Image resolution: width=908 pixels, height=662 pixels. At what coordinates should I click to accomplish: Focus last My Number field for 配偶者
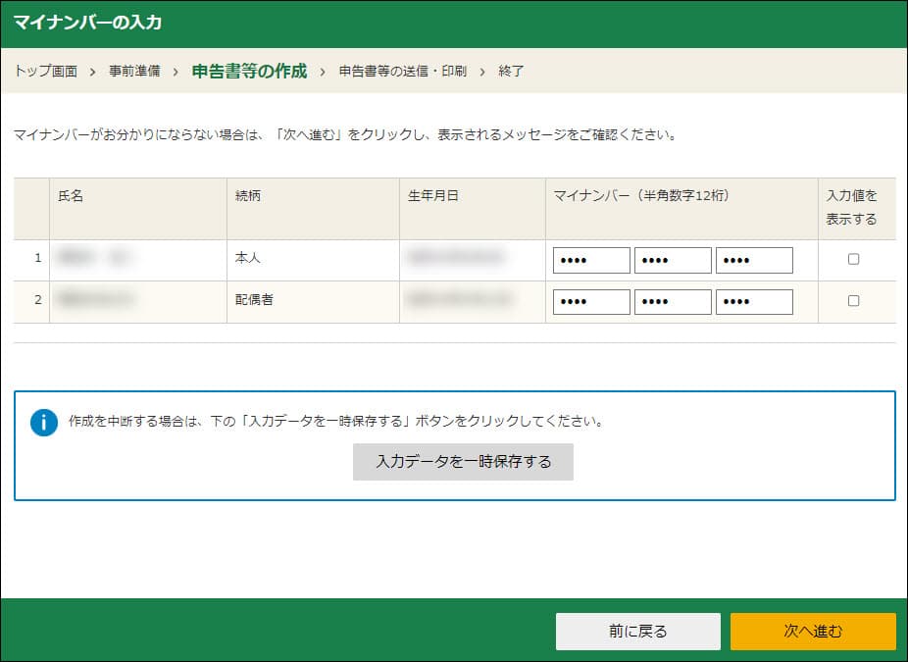click(x=754, y=302)
